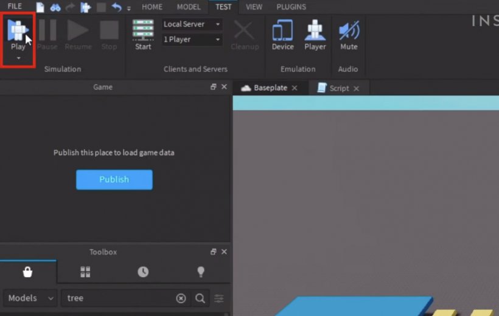Select the TEST ribbon tab
Viewport: 499px width, 316px height.
[223, 7]
